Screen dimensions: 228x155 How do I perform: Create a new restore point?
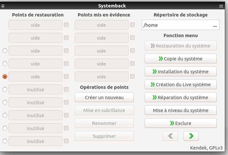tap(104, 97)
